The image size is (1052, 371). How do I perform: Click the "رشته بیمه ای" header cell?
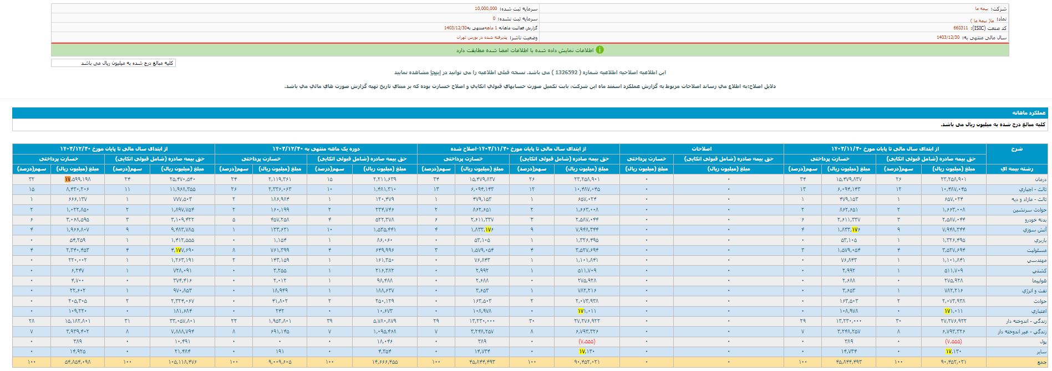(1018, 168)
